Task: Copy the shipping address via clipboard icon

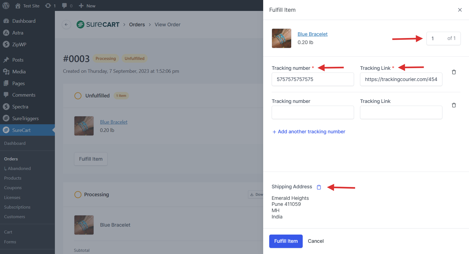Action: (319, 187)
